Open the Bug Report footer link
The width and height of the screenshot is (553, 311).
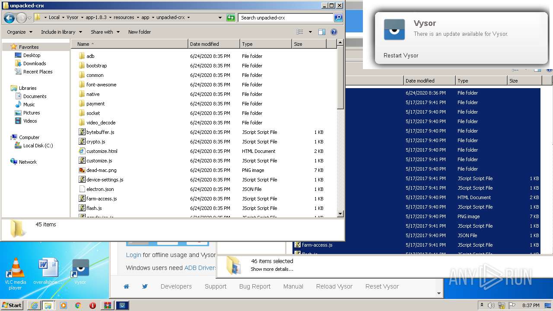click(255, 286)
